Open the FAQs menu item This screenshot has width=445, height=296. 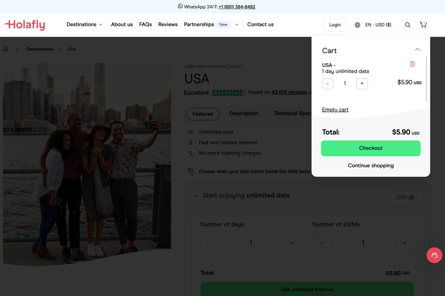coord(145,25)
